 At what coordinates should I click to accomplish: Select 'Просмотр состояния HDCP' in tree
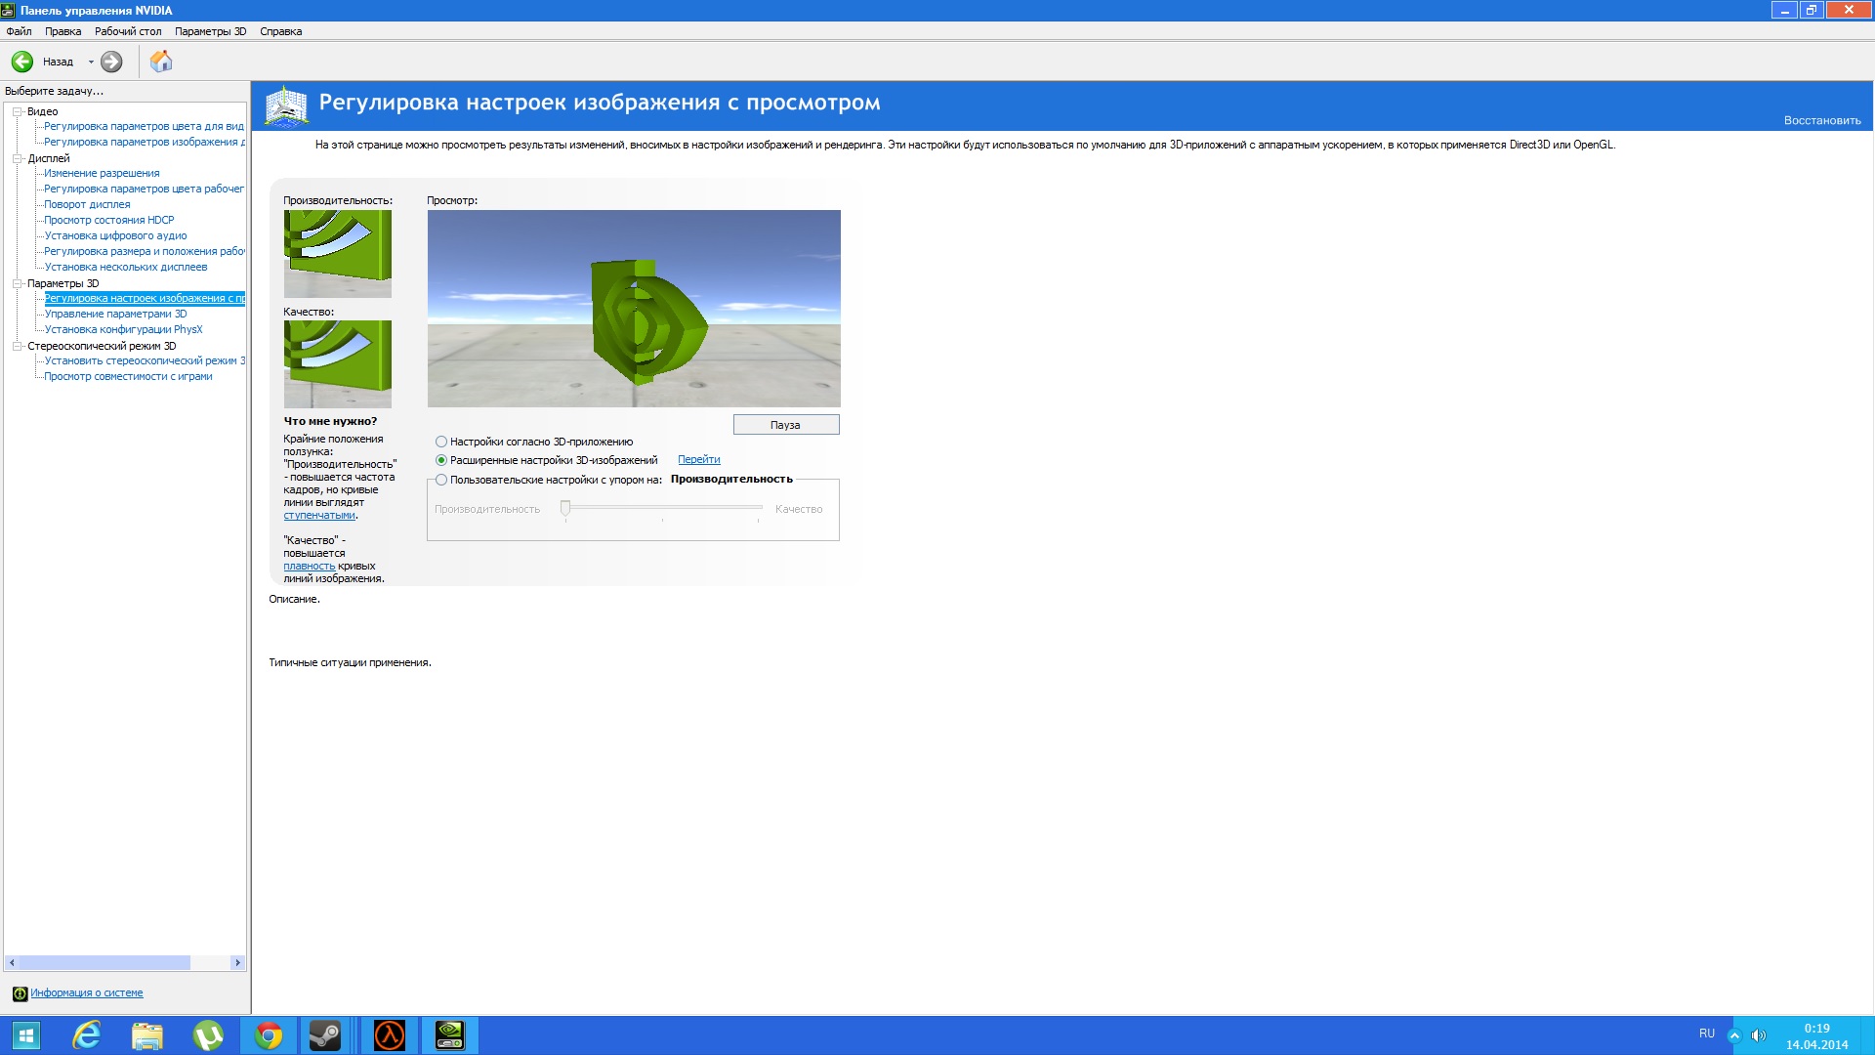click(x=109, y=221)
